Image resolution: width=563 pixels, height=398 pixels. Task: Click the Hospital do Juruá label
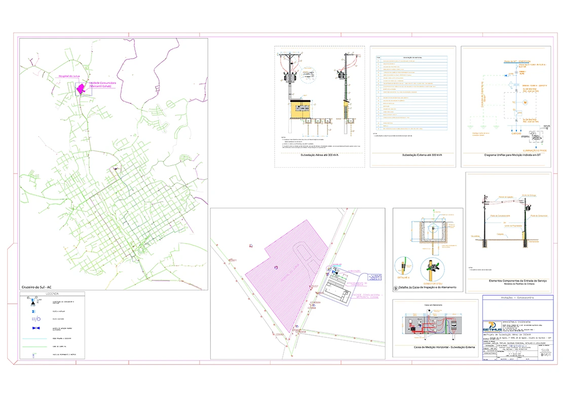(69, 76)
